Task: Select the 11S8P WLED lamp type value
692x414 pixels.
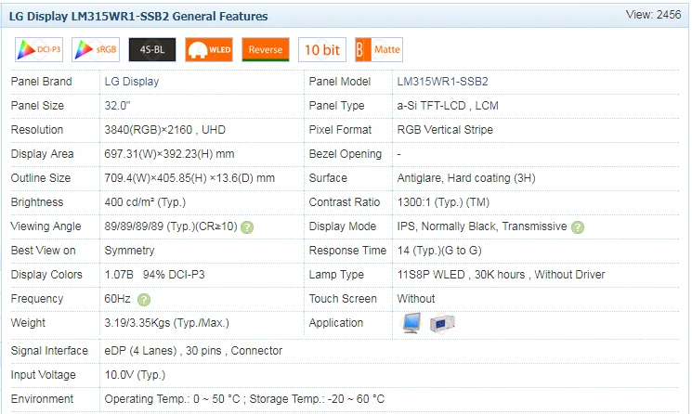Action: click(x=501, y=275)
